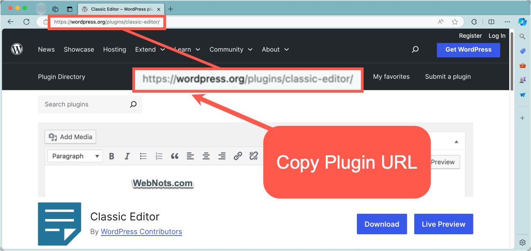
Task: Insert numbered list icon
Action: click(159, 156)
